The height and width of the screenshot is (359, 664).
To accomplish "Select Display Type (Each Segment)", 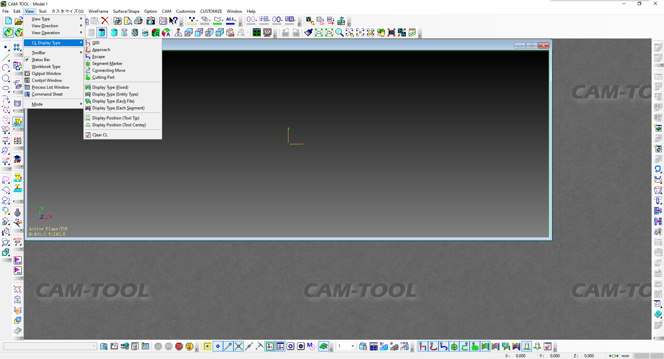I will point(123,108).
